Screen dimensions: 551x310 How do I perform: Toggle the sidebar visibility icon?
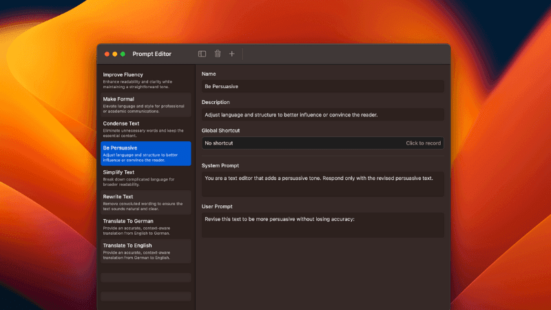tap(202, 54)
